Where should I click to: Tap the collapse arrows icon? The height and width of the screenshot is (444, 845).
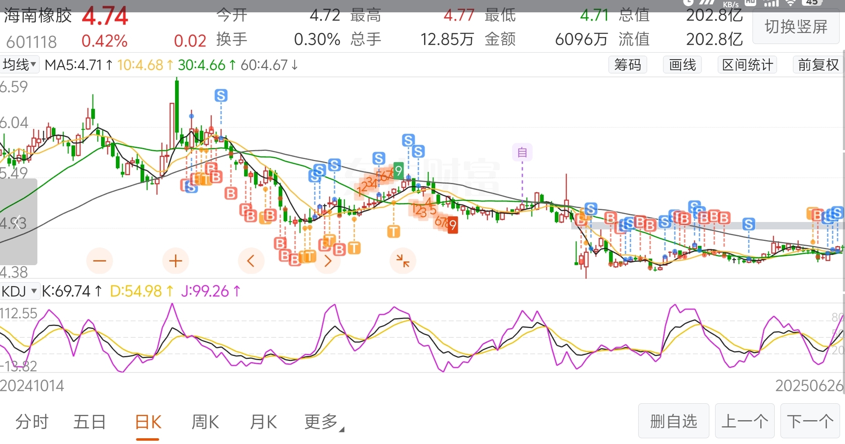(x=403, y=261)
